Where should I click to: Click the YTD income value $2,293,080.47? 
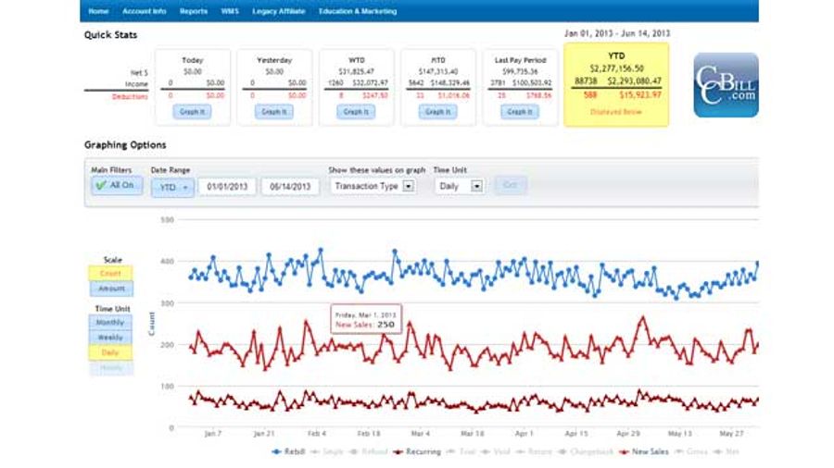634,81
